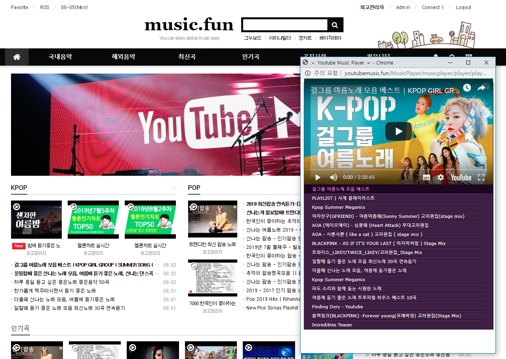Open the 국내음악 menu
506x359 pixels.
(x=60, y=57)
